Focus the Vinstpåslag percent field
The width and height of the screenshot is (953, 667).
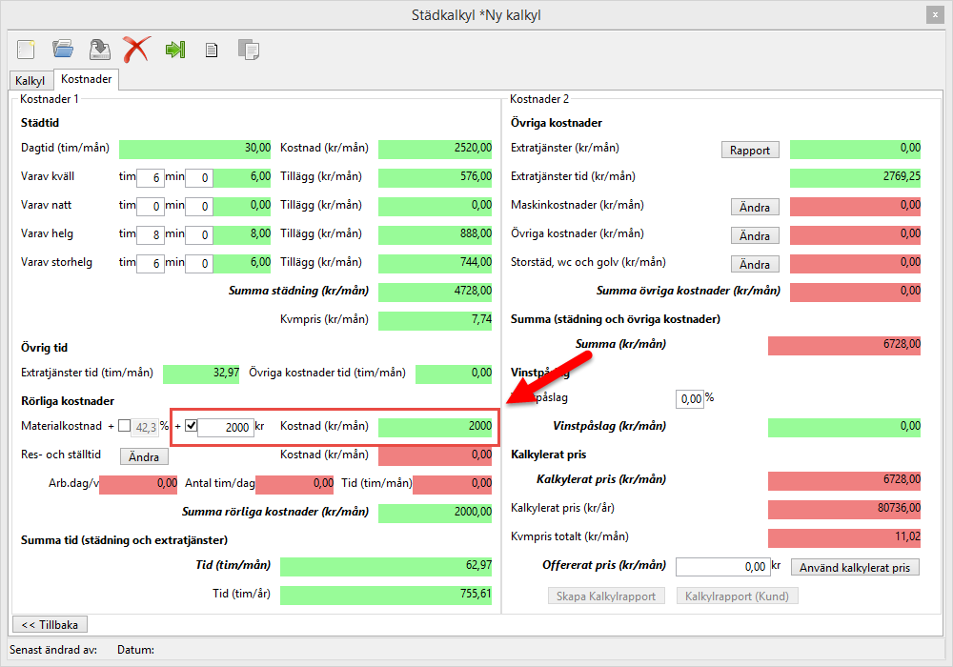[x=689, y=397]
